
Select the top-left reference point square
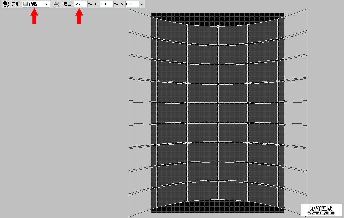click(x=4, y=2)
